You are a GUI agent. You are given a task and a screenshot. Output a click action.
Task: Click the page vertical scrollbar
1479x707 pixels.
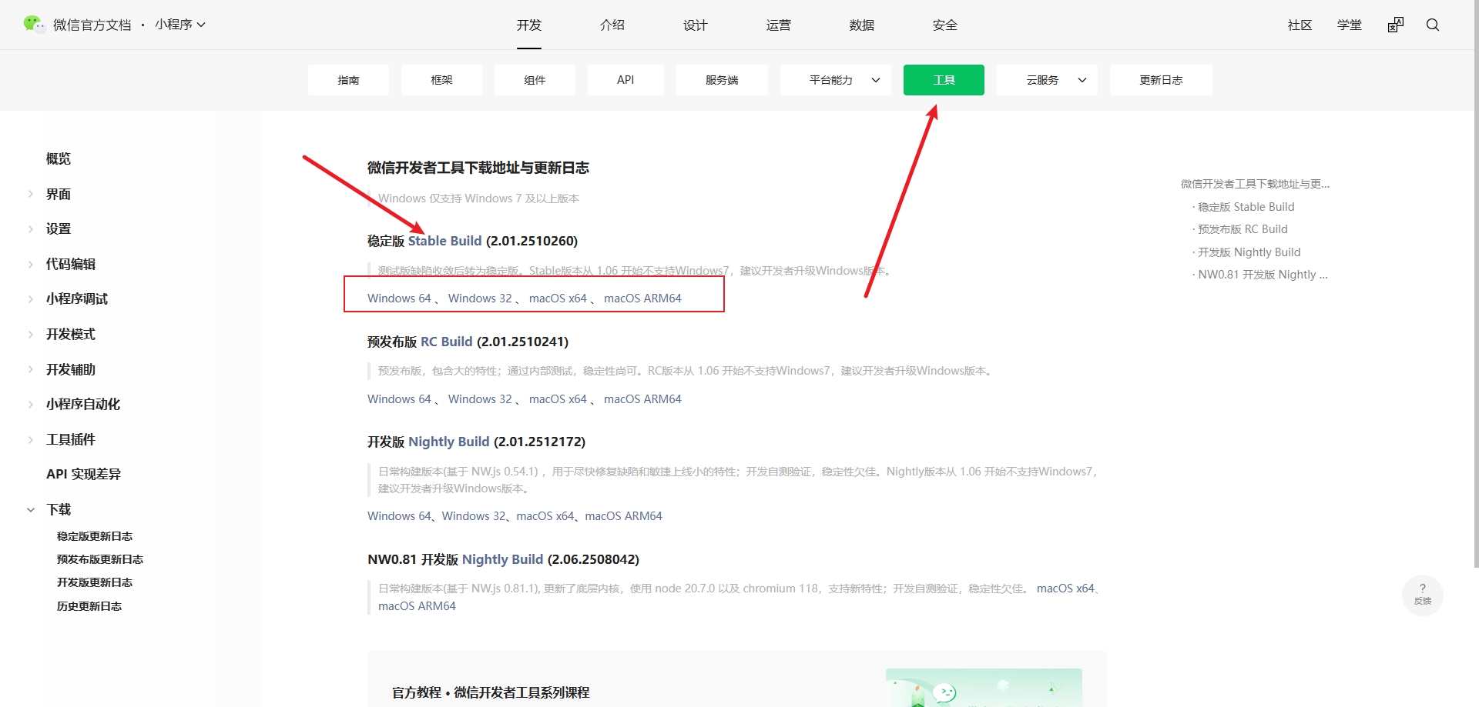pyautogui.click(x=1476, y=285)
